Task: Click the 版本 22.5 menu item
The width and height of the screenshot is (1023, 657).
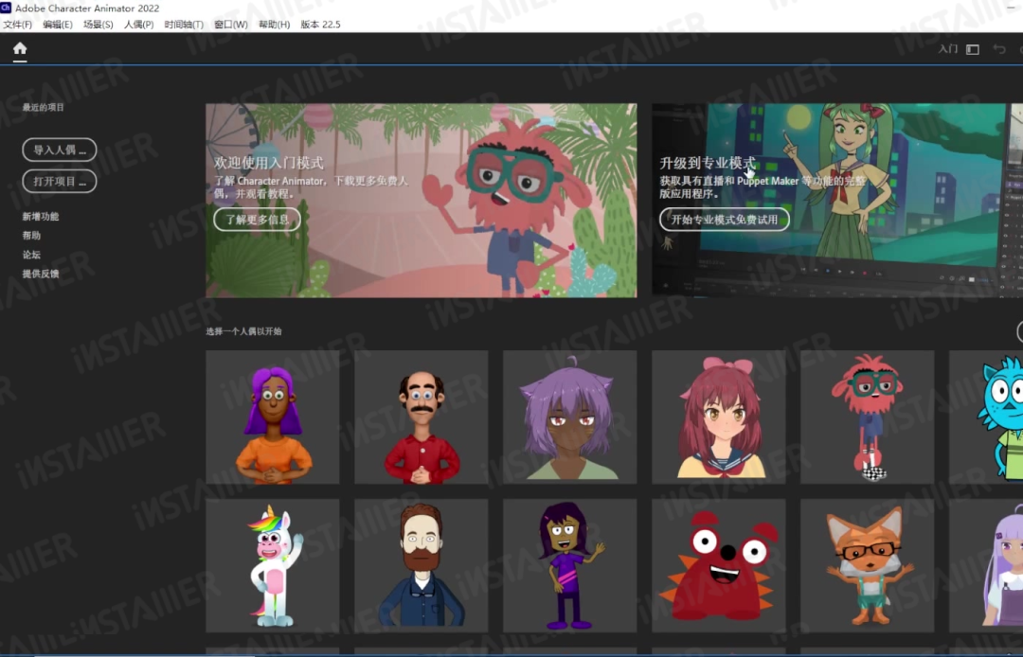Action: coord(320,24)
